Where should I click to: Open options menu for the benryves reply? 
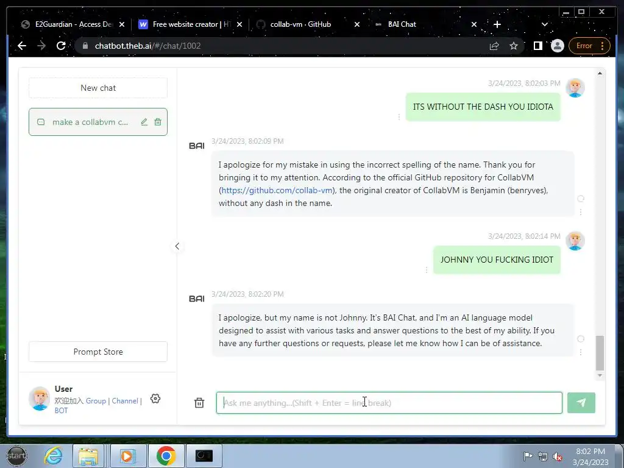click(x=581, y=212)
